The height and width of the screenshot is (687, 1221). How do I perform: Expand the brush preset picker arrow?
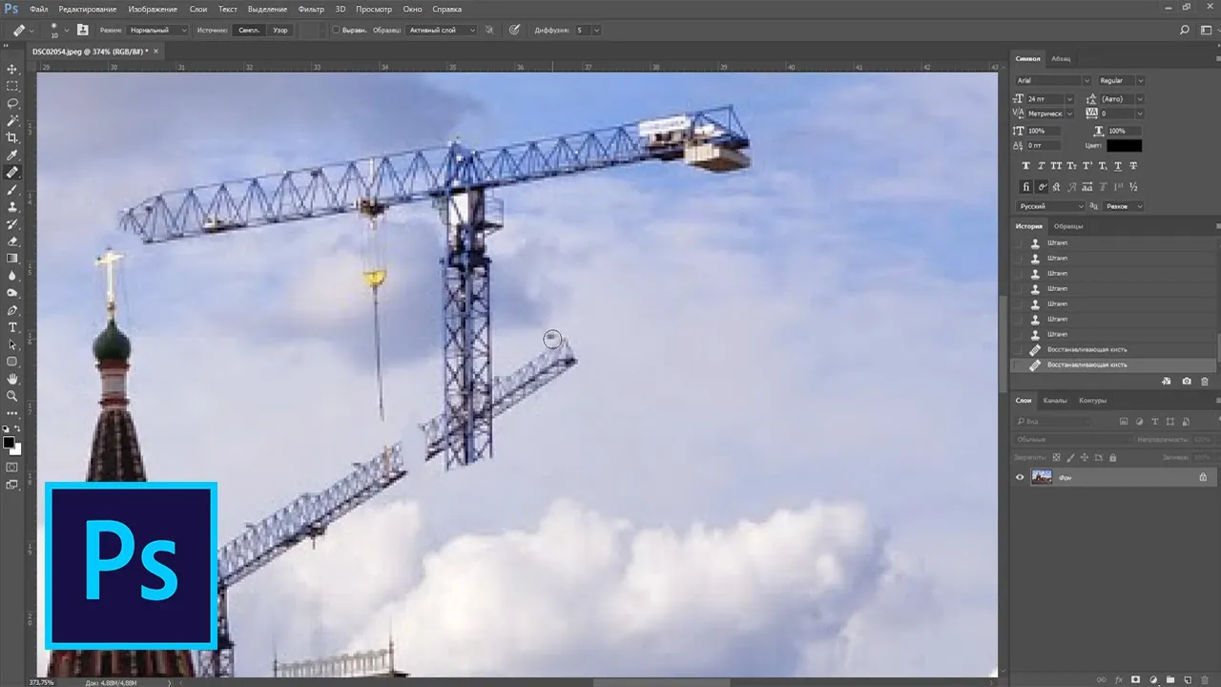(66, 31)
